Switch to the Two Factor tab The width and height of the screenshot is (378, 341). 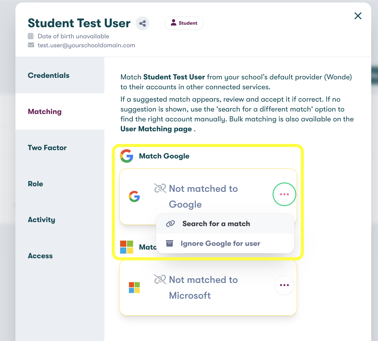47,148
